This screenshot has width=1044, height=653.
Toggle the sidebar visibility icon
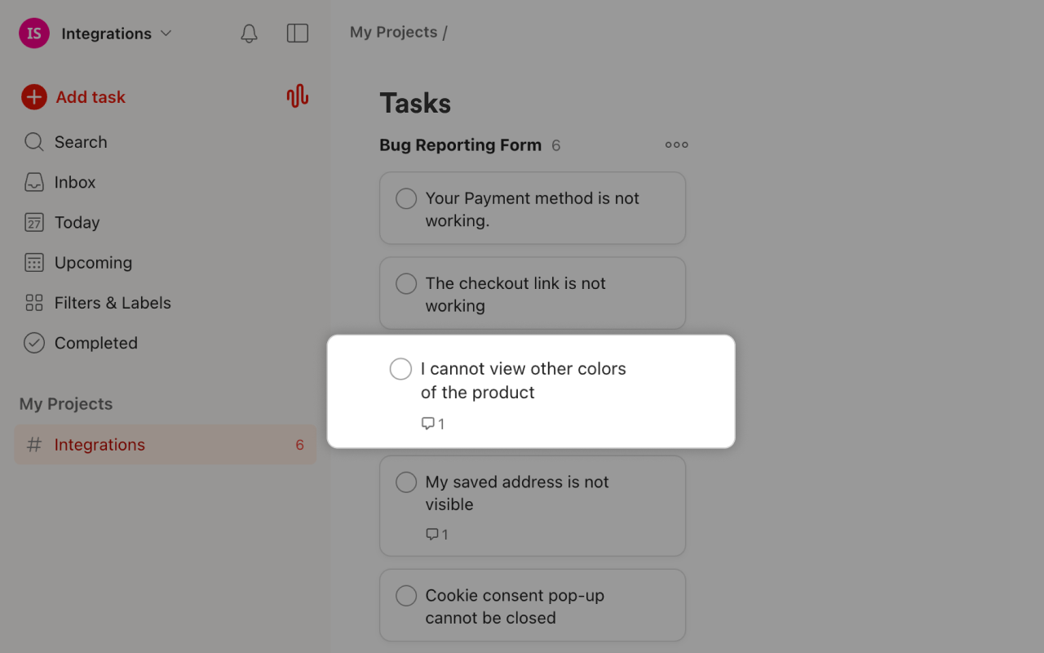pyautogui.click(x=298, y=33)
